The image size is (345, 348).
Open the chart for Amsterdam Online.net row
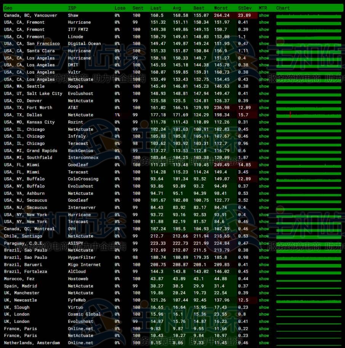308,345
